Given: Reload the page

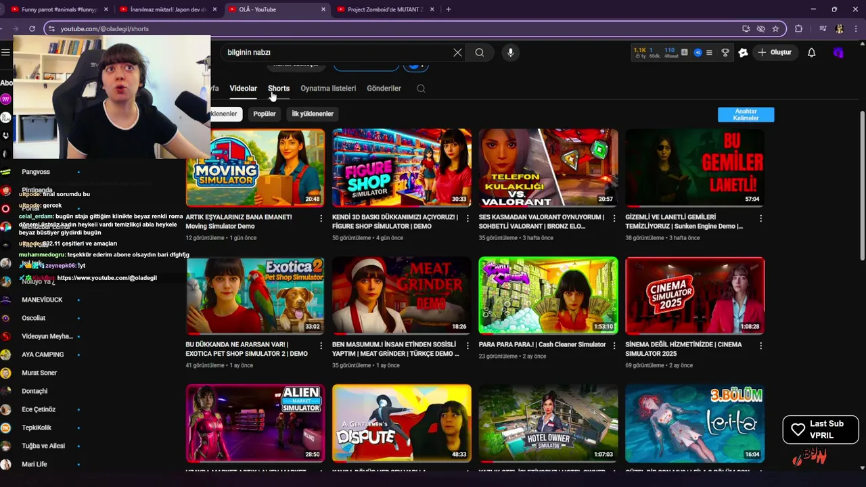Looking at the screenshot, I should [32, 28].
